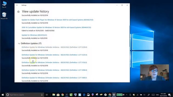
Task: Click the active Settings gear taskbar icon
Action: pyautogui.click(x=114, y=95)
